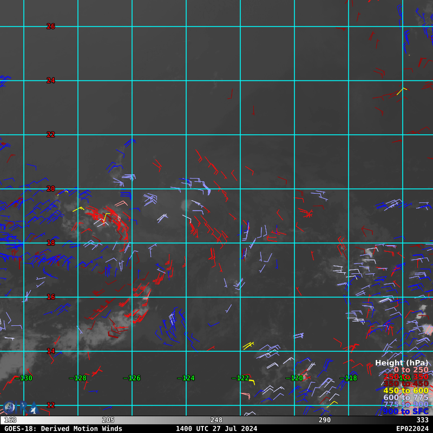Select the '900 to SFC' legend entry
The width and height of the screenshot is (433, 433).
[x=406, y=411]
